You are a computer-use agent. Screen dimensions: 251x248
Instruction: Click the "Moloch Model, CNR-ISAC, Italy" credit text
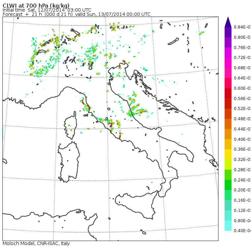[x=36, y=243]
